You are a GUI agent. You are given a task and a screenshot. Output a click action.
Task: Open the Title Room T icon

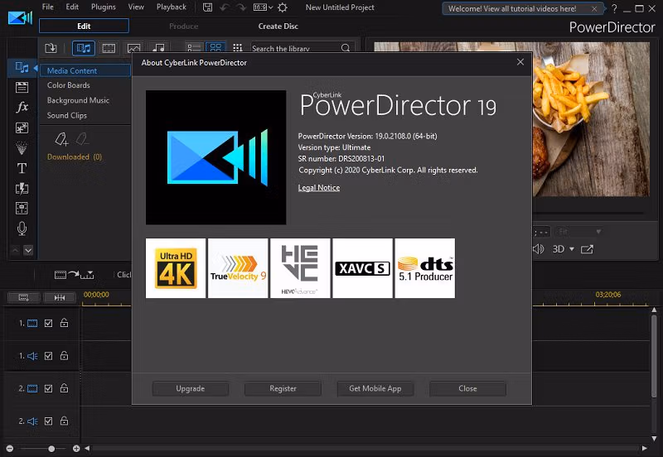pos(22,168)
